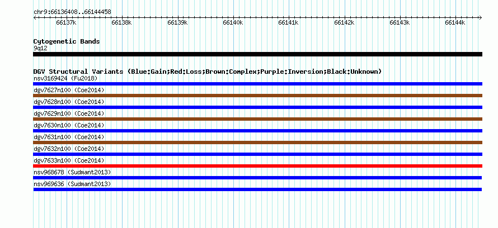Click the 66144k ruler tick label

point(455,22)
